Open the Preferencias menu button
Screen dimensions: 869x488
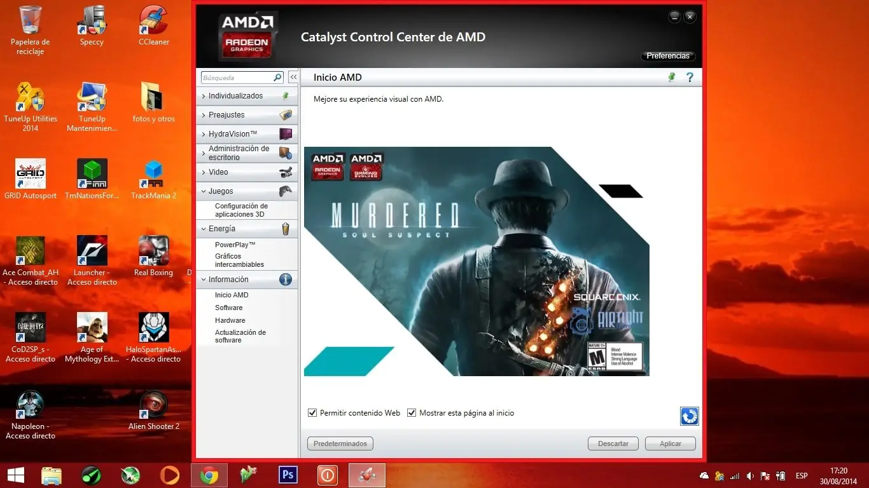tap(668, 56)
